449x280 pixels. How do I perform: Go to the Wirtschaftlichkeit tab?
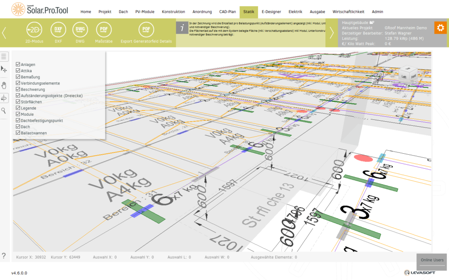tap(347, 12)
